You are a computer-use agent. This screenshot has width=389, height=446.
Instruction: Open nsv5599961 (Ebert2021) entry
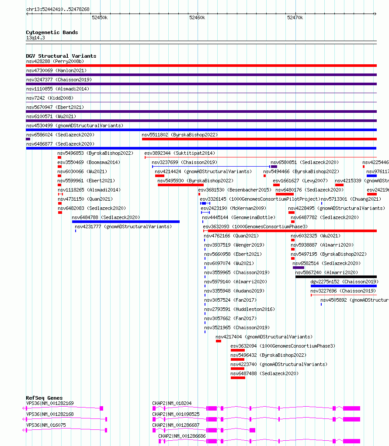pyautogui.click(x=86, y=181)
